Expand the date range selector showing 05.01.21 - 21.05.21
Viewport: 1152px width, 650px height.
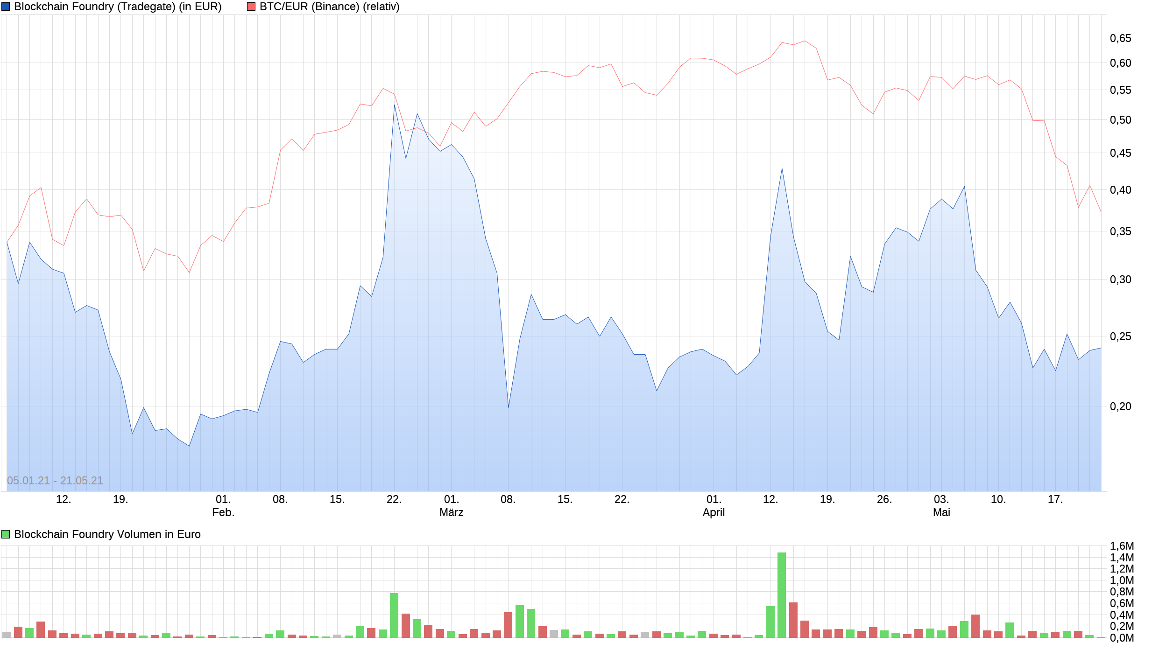click(x=54, y=480)
